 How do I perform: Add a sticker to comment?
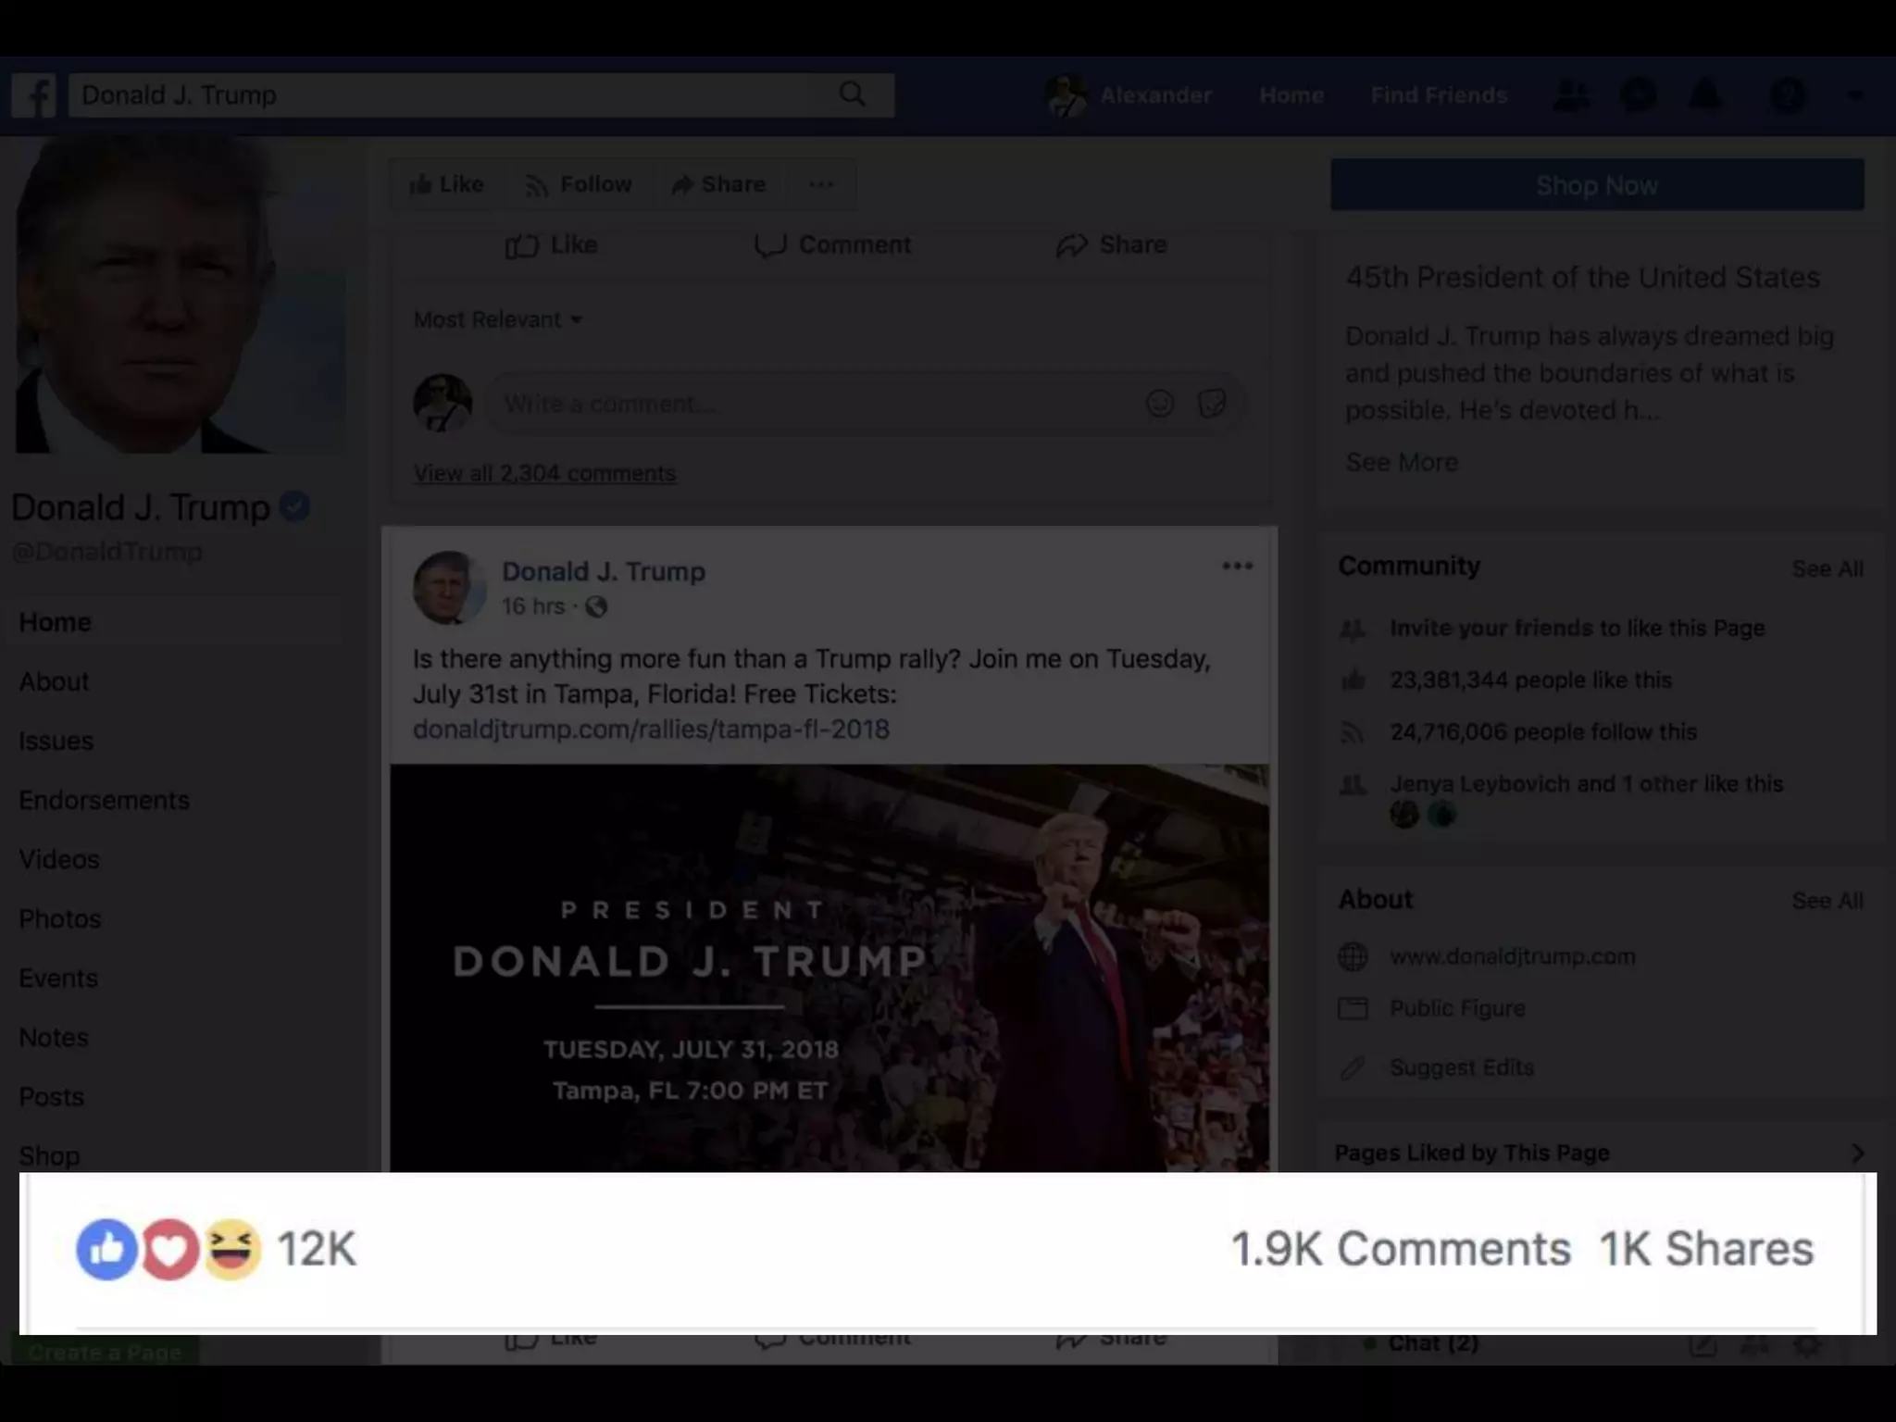pyautogui.click(x=1212, y=404)
